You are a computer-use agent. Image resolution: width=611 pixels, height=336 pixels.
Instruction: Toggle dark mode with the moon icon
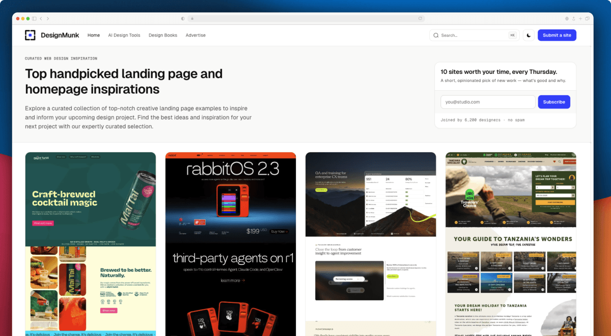(x=529, y=35)
